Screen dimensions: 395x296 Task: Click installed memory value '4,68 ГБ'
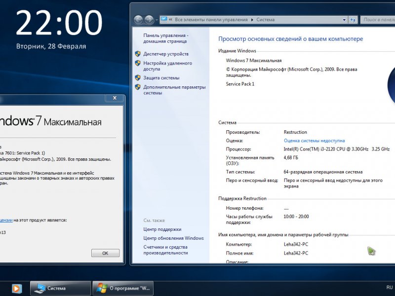click(291, 157)
